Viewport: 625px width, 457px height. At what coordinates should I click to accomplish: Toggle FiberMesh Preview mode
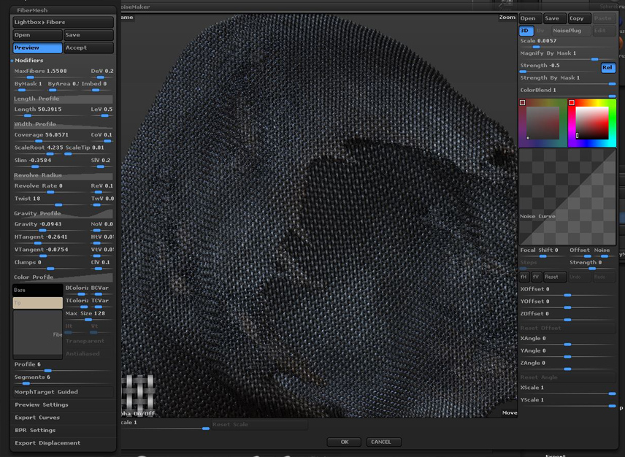click(x=37, y=47)
